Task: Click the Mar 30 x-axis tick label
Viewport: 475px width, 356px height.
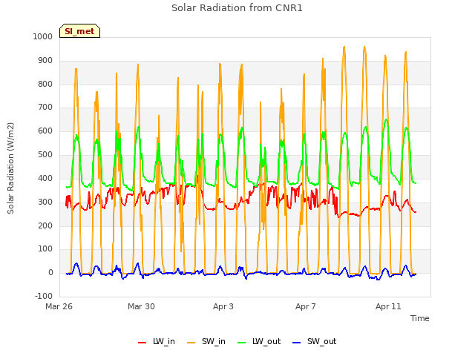Action: pos(141,306)
